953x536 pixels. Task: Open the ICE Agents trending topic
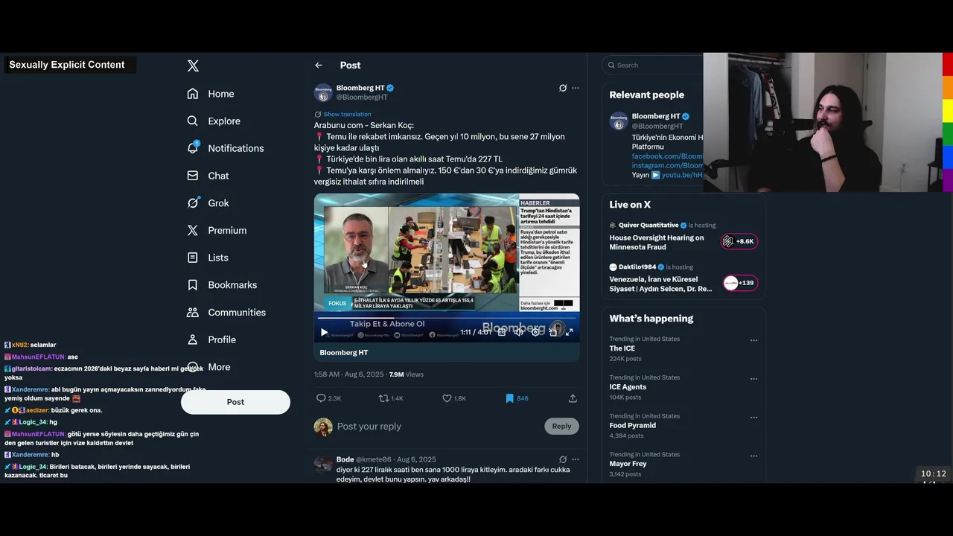pos(628,387)
